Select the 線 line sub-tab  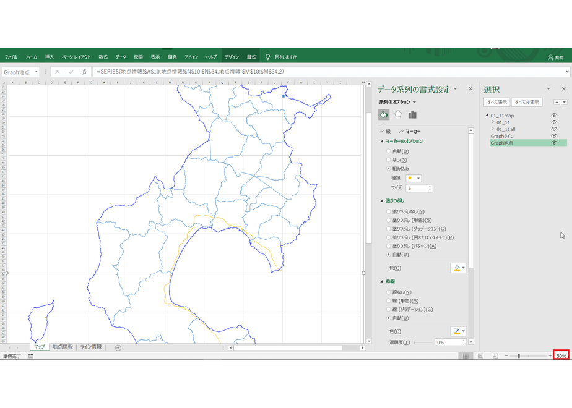(385, 131)
